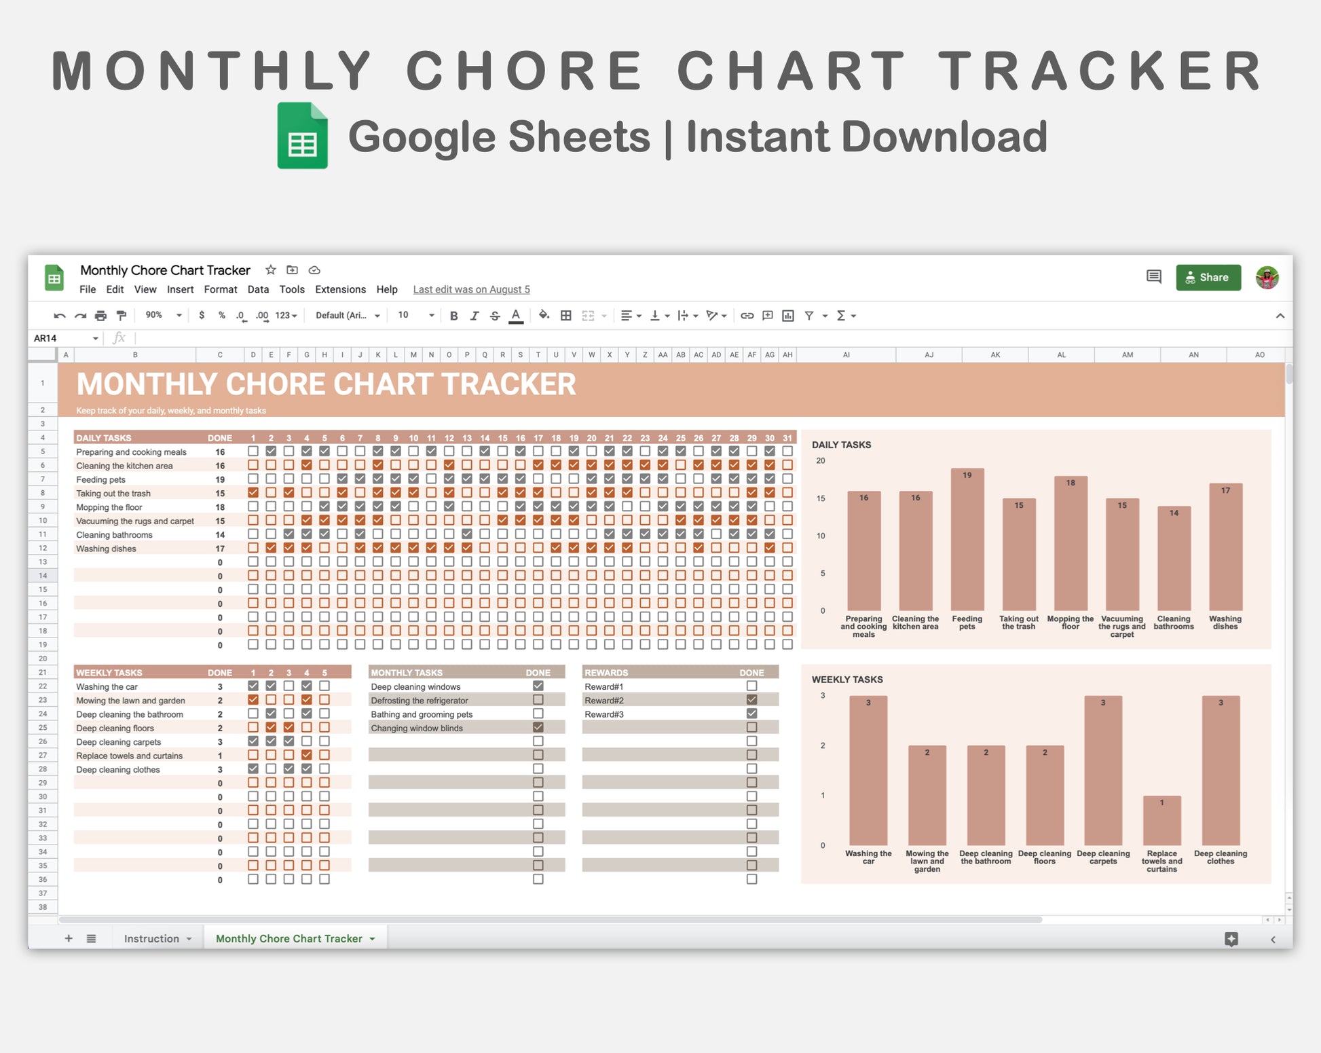1321x1053 pixels.
Task: Switch to the Instruction sheet tab
Action: tap(151, 938)
